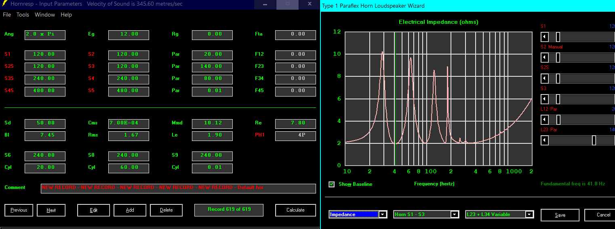Click the S2S slider thumb

point(558,78)
